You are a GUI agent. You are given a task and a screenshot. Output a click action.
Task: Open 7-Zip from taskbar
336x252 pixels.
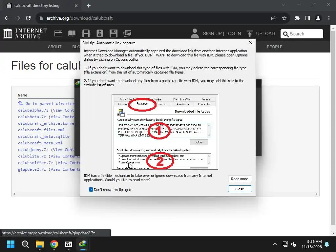[x=68, y=244]
